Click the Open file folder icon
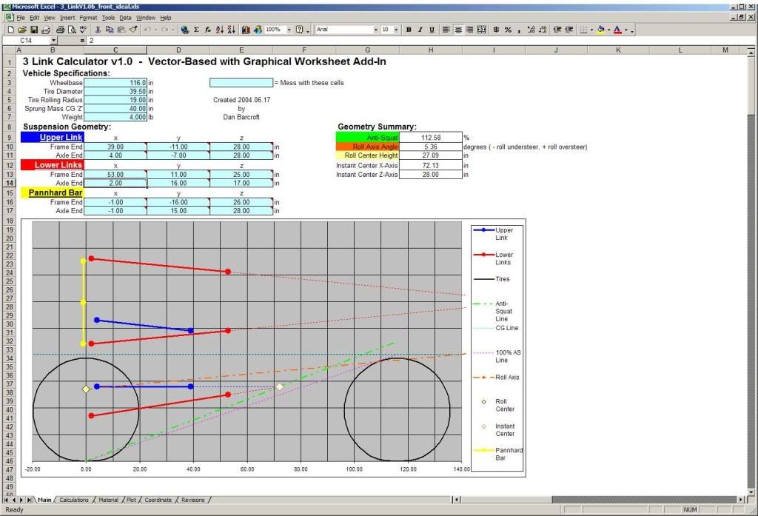Screen dimensions: 758x516 point(22,30)
